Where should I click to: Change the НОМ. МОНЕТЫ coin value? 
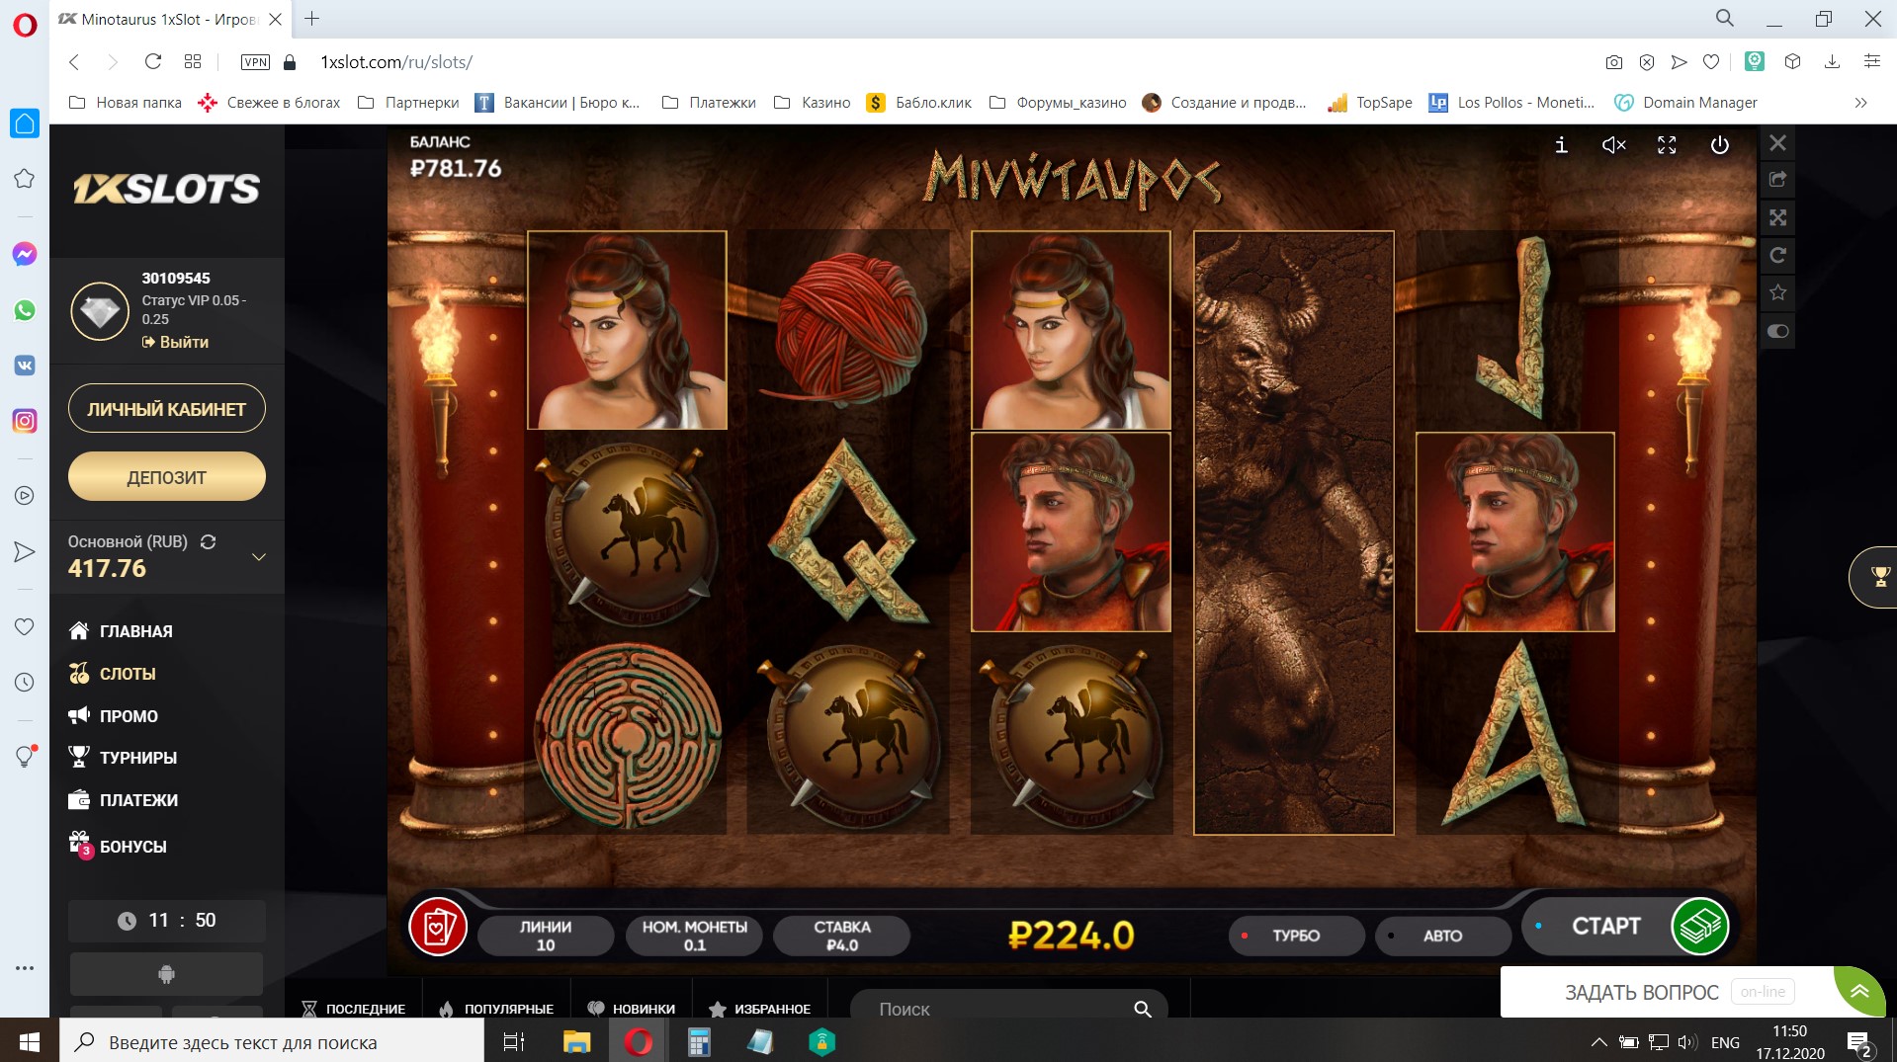coord(695,936)
